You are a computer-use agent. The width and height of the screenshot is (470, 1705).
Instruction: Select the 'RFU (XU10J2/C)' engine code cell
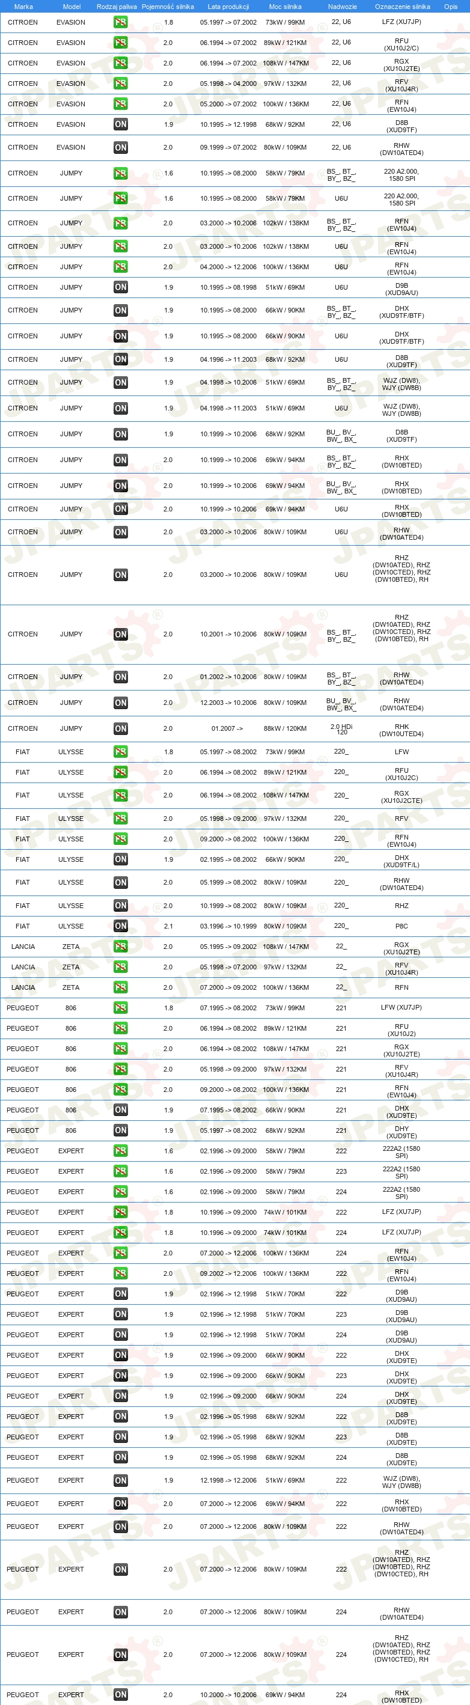402,44
